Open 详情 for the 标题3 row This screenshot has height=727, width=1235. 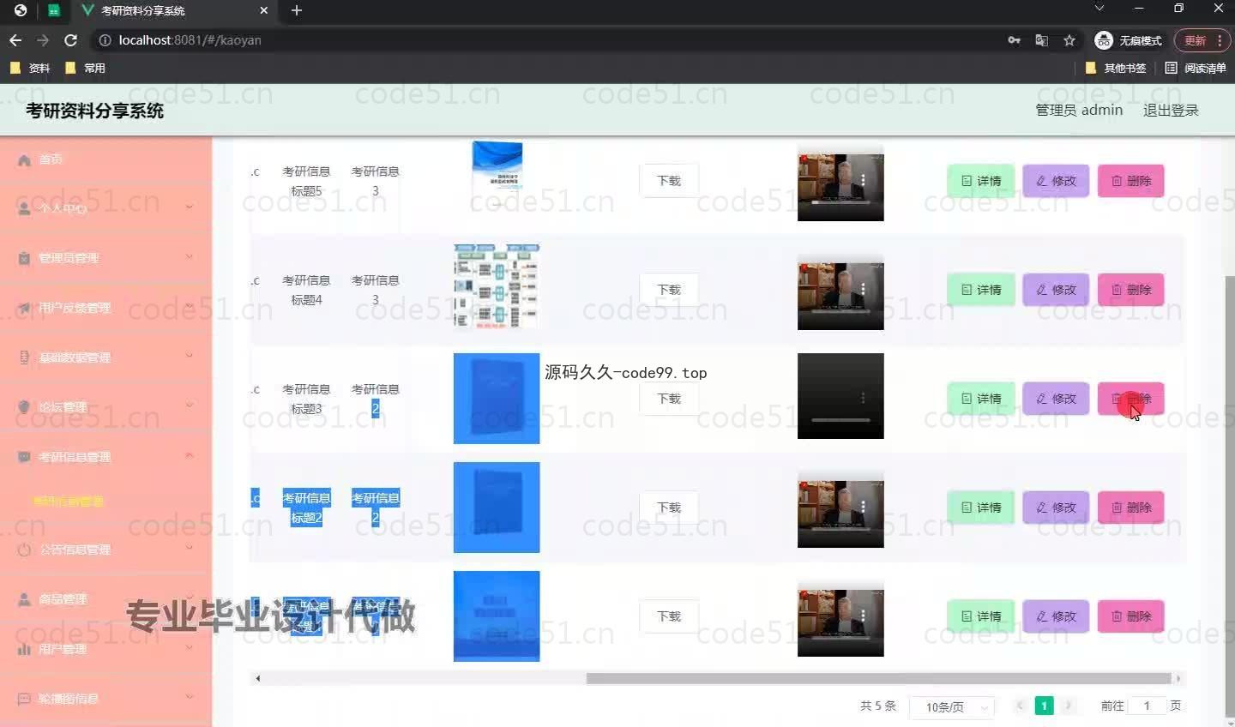[x=981, y=399]
